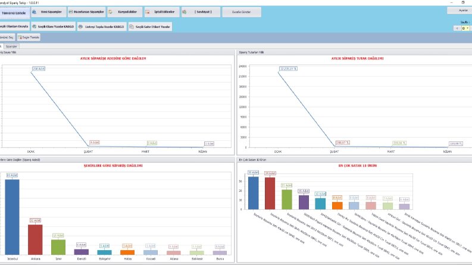The image size is (472, 265).
Task: Click 'ŞEHİRLERE GÖRE SİPARİŞ DAĞILIMI' chart title
Action: pos(113,166)
